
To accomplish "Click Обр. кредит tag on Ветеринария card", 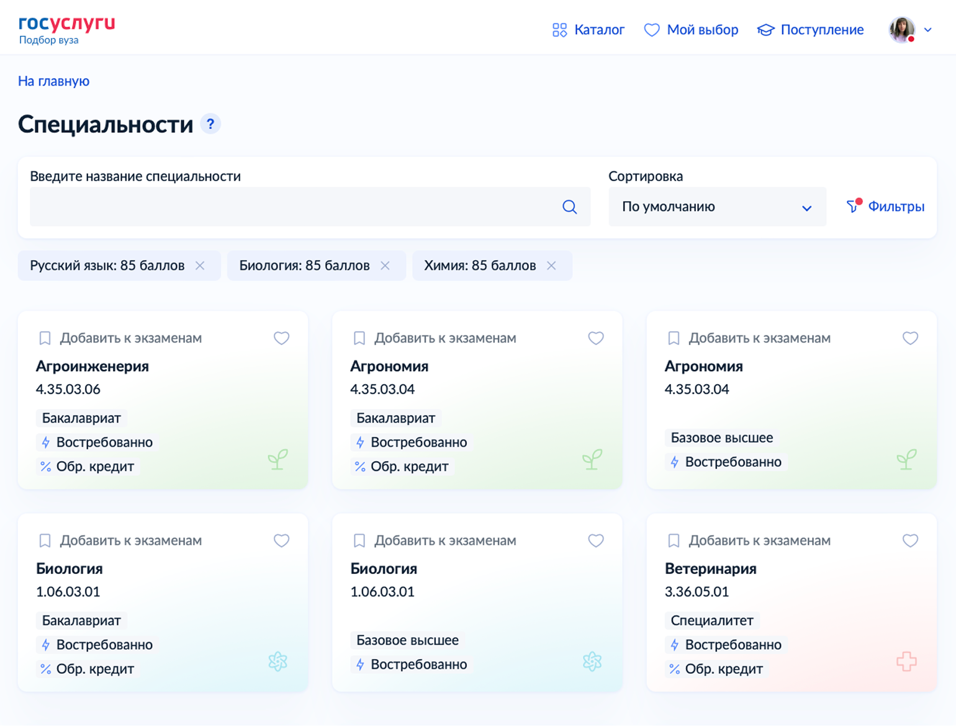I will [x=716, y=669].
